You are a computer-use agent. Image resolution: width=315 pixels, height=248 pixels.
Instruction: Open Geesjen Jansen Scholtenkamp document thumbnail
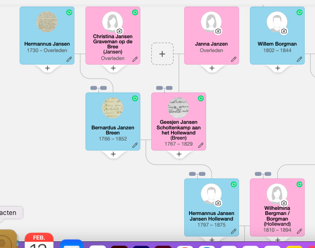178,108
